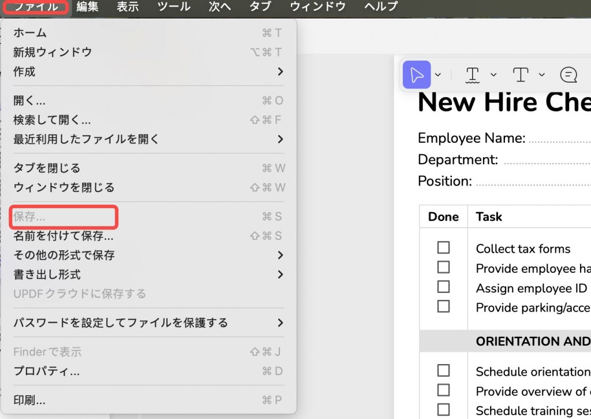Select the text T tool
Screen dimensions: 591x419
pyautogui.click(x=521, y=75)
